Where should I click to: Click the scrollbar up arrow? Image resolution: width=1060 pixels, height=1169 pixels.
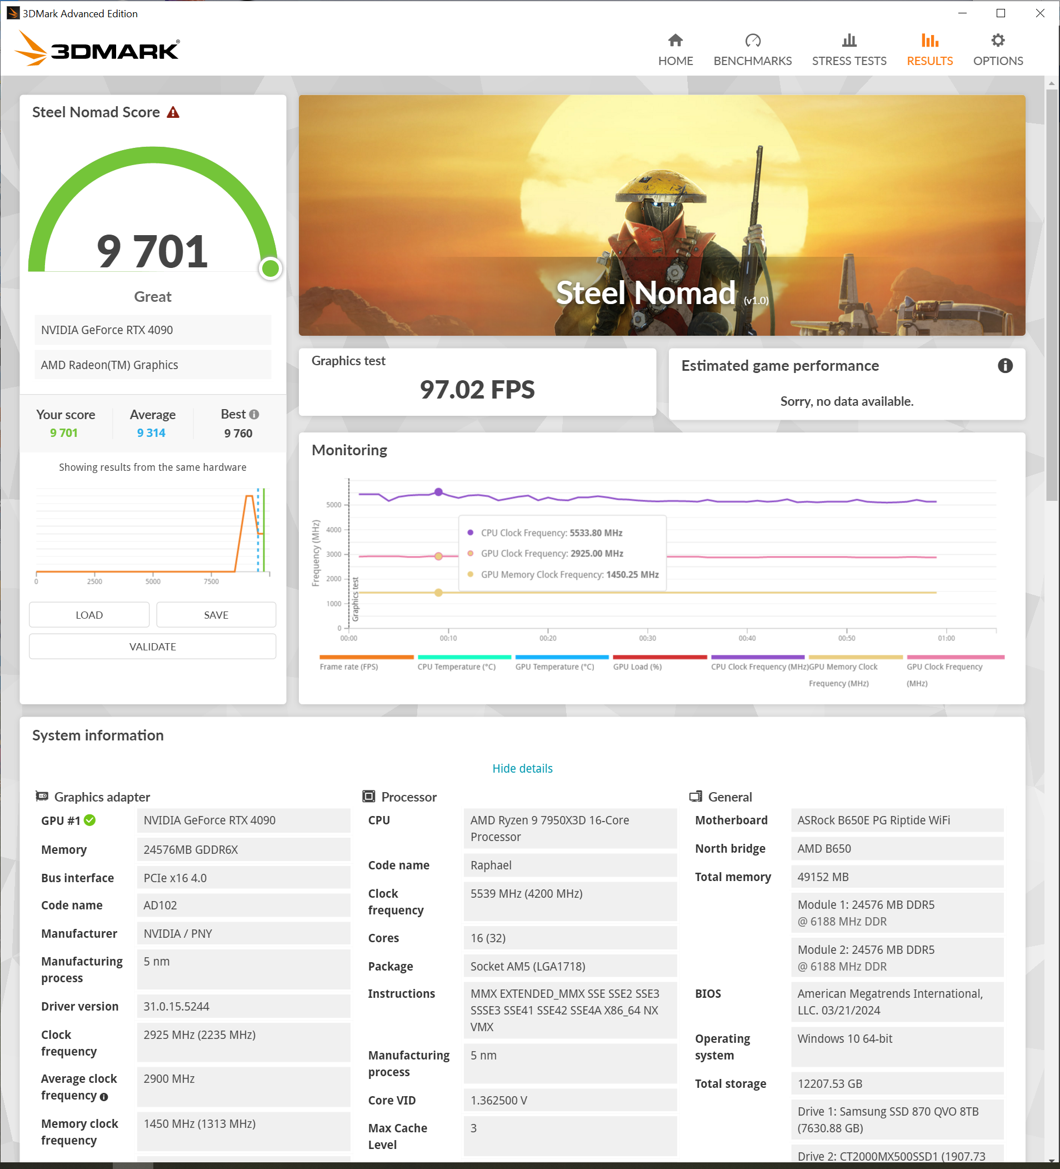(1051, 83)
